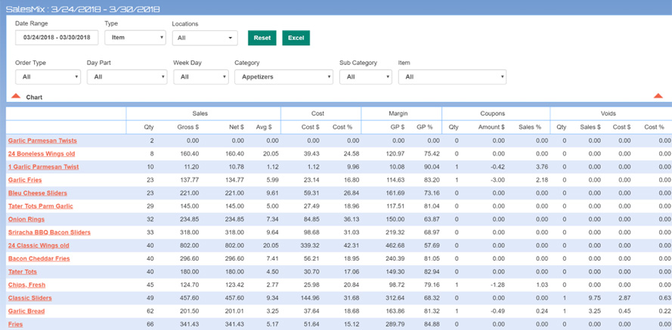Expand the Sub Category dropdown
The image size is (672, 330).
[365, 77]
